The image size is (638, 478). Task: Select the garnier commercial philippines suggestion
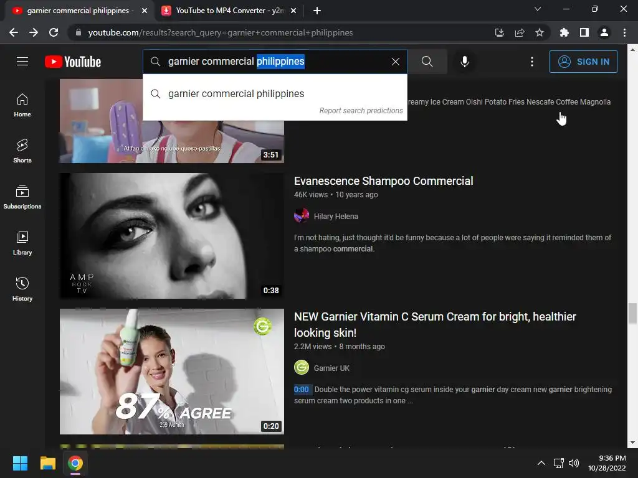tap(275, 94)
